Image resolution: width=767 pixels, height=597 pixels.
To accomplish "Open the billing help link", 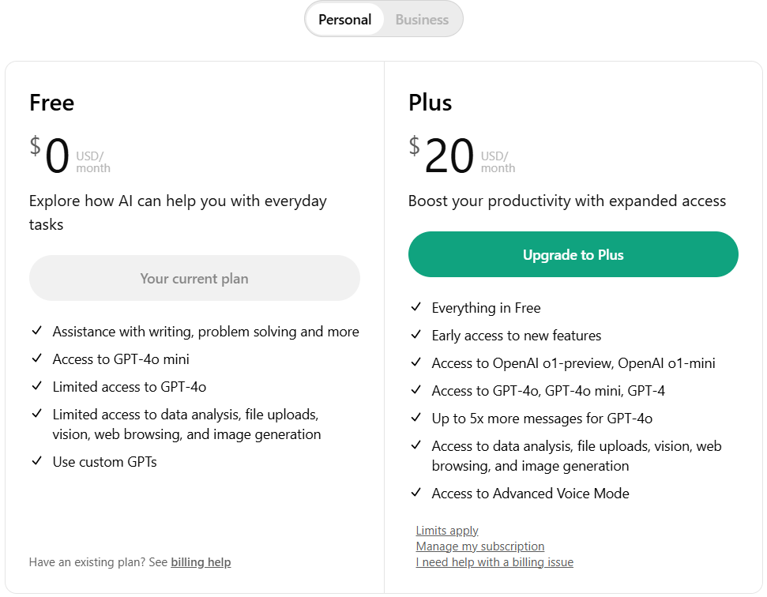I will (201, 562).
